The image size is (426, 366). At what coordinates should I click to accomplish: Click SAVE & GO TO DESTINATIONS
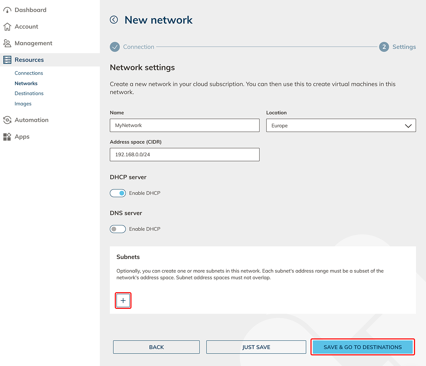pos(362,347)
